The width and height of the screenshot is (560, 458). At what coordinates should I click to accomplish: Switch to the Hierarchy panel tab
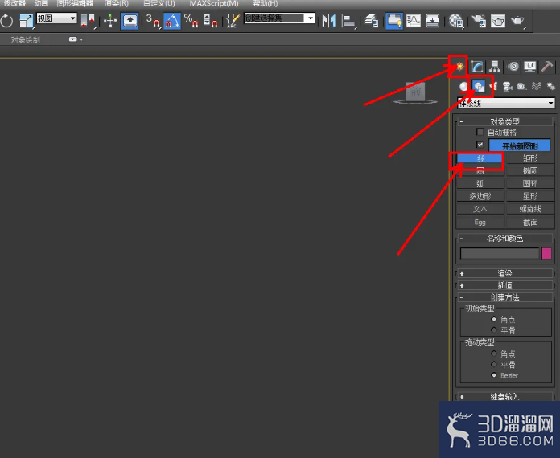(x=495, y=67)
